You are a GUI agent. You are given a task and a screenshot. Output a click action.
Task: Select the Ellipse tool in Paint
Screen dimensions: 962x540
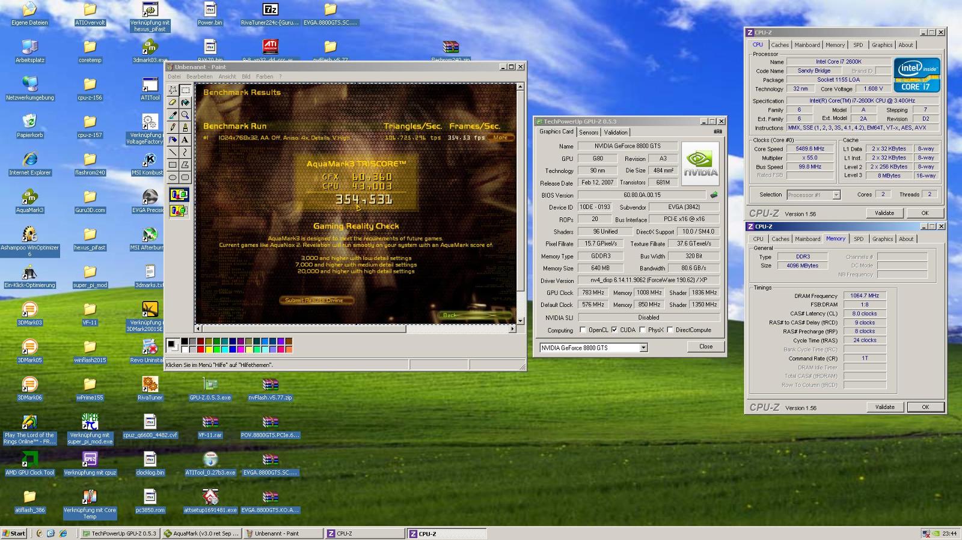173,177
